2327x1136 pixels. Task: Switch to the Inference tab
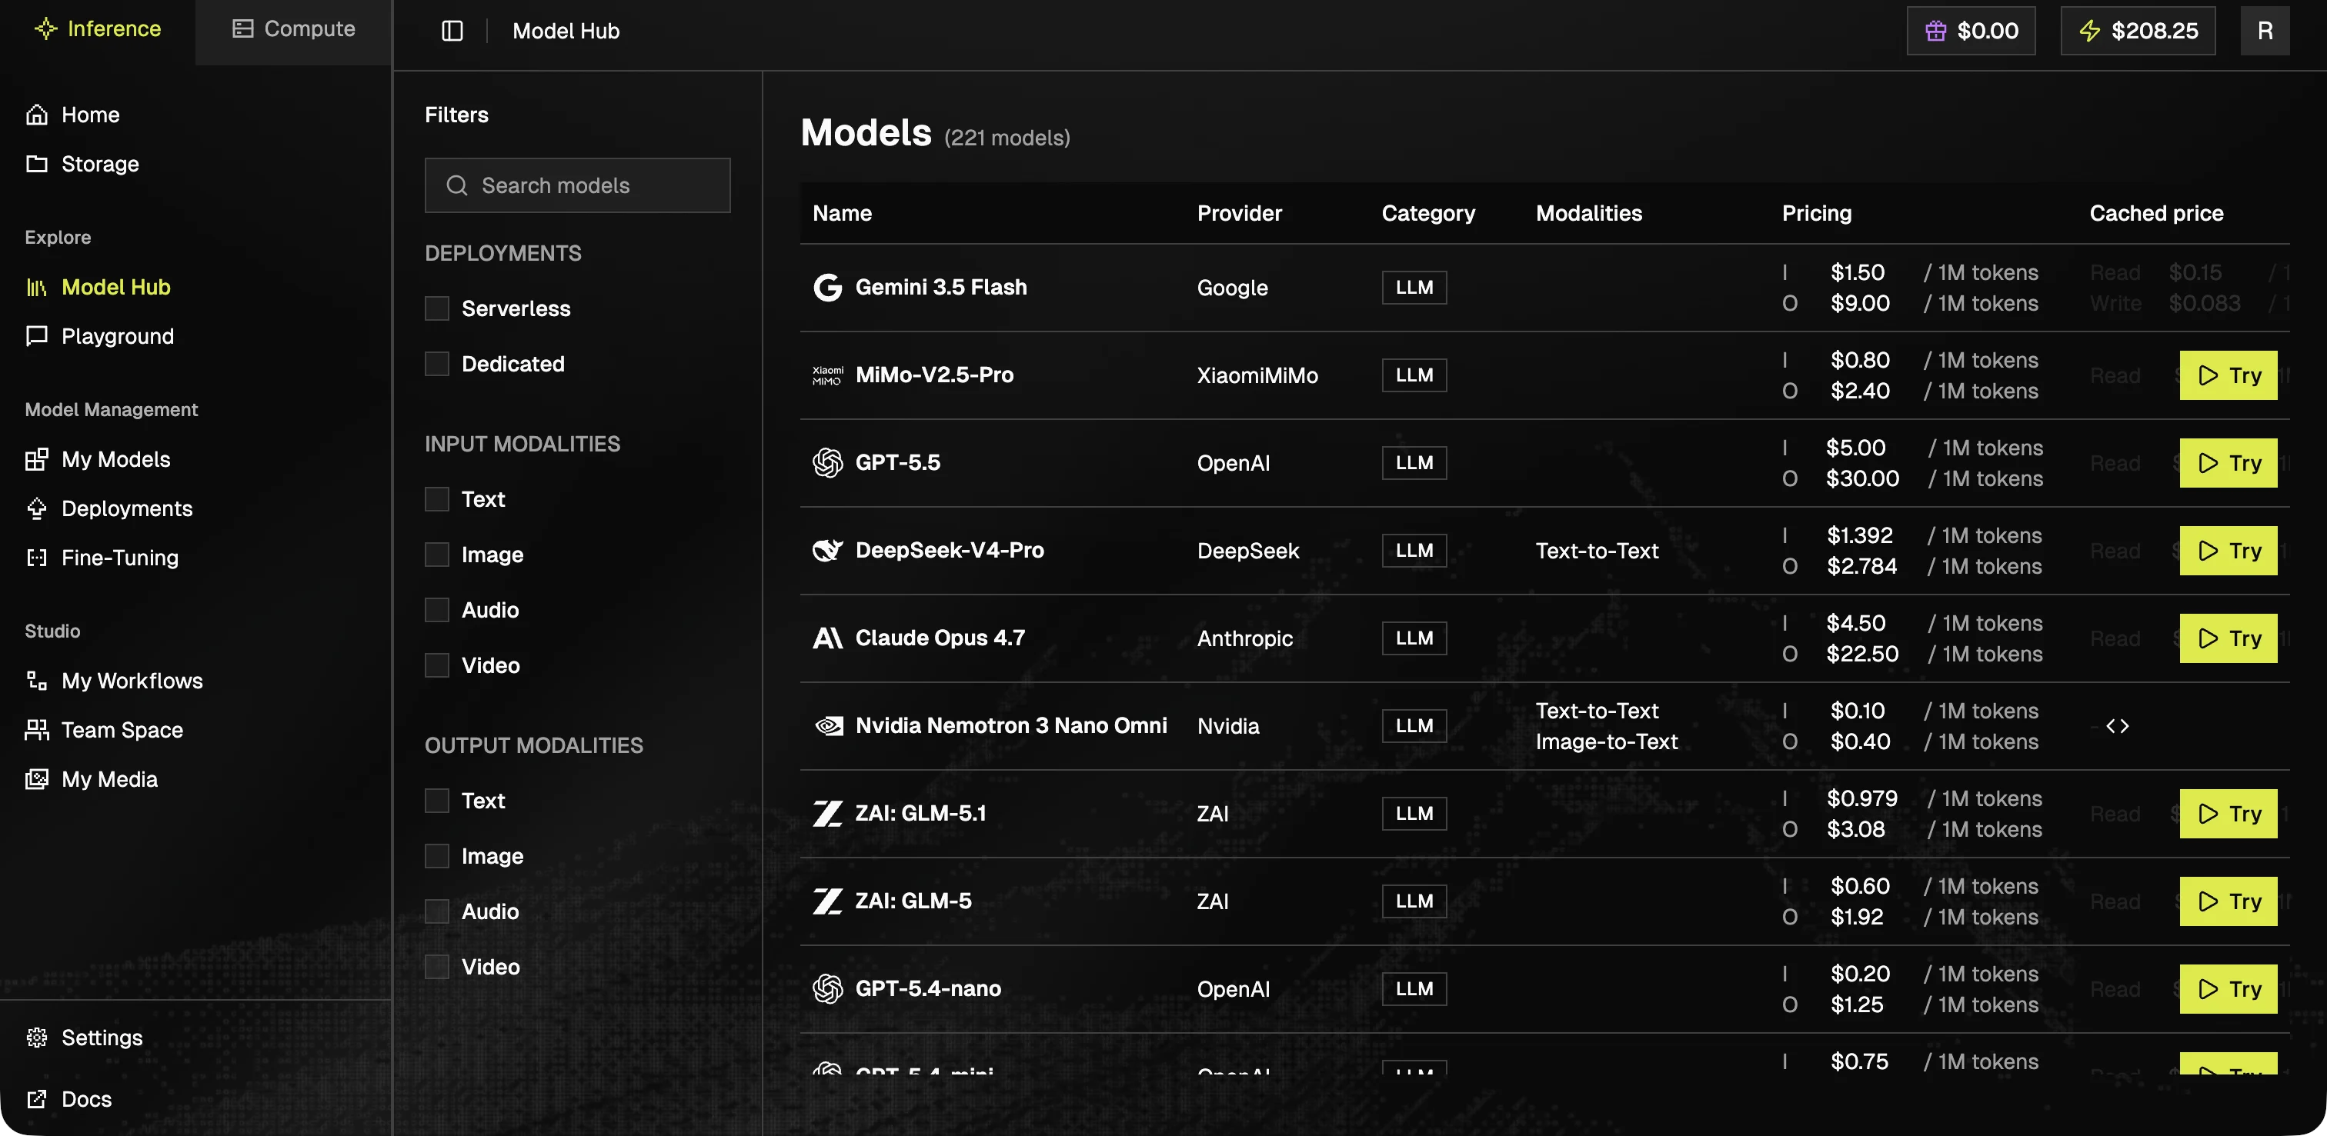98,29
